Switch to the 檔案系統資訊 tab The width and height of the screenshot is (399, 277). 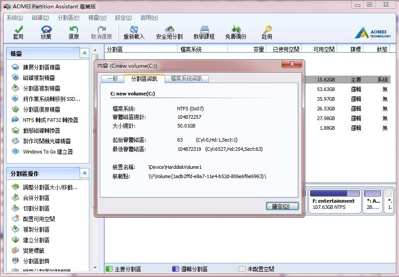187,79
